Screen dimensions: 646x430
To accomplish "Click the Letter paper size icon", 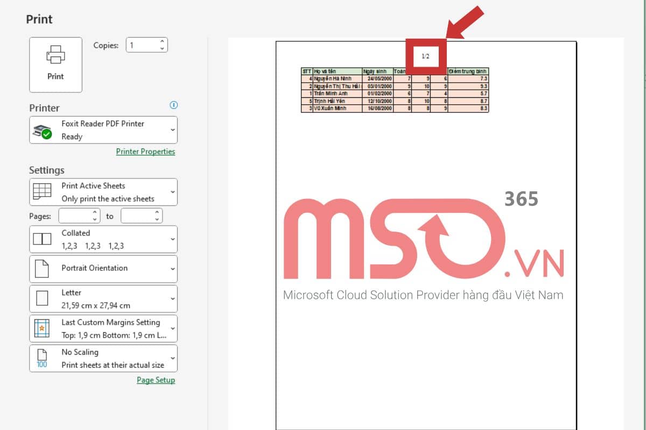I will pyautogui.click(x=42, y=298).
